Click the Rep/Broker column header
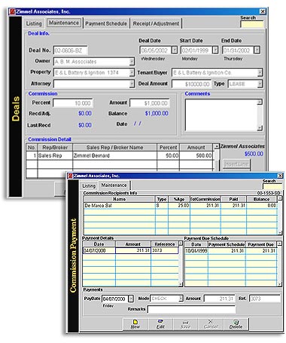Screen dimensions: 286x343 pos(55,148)
